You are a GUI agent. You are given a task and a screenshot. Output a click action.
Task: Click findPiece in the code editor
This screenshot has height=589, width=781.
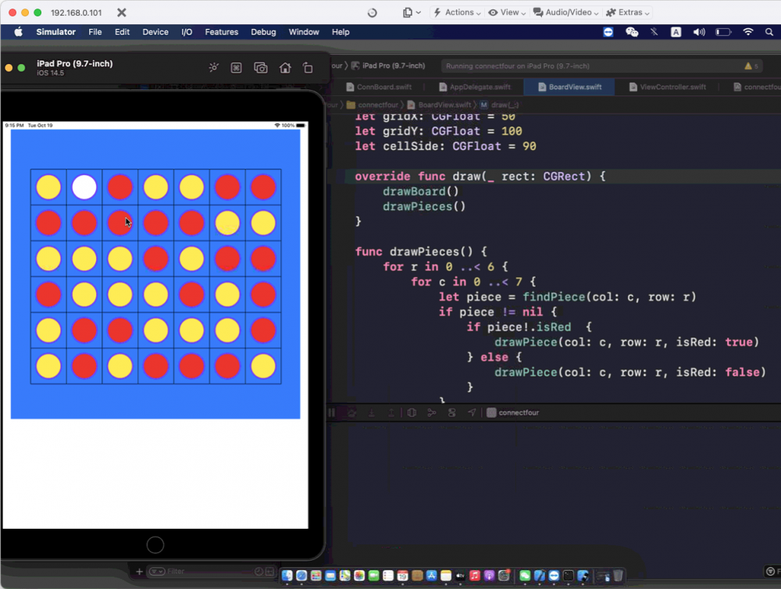coord(554,297)
